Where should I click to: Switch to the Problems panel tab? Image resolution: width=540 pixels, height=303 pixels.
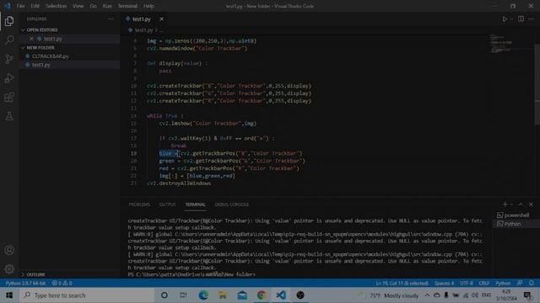pyautogui.click(x=139, y=205)
